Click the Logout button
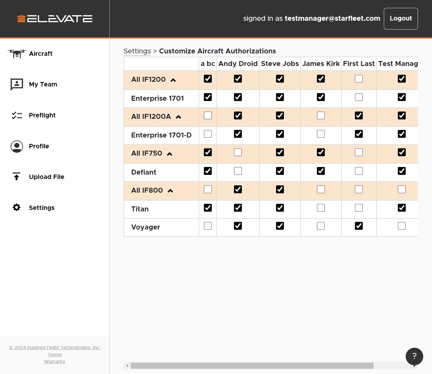Screen dimensions: 432x374 click(400, 18)
